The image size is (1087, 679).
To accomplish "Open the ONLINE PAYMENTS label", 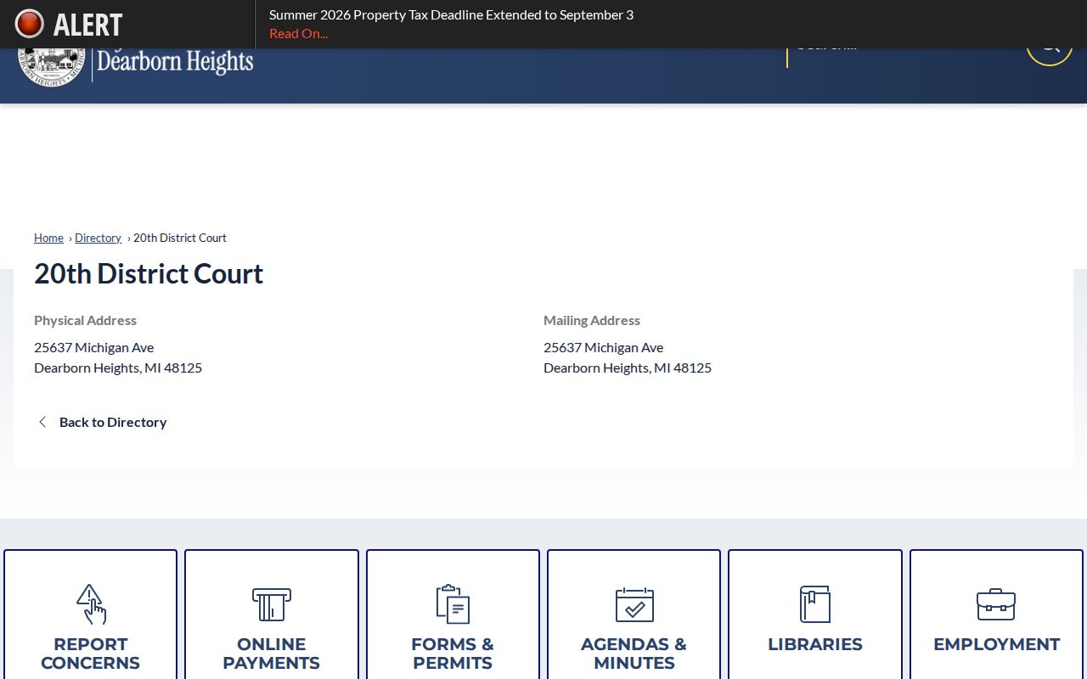I will coord(272,654).
